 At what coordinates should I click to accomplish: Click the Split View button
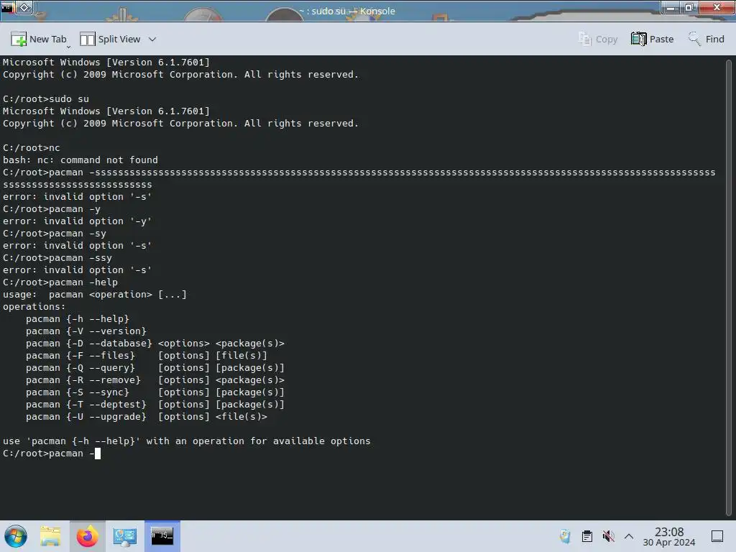pos(110,39)
